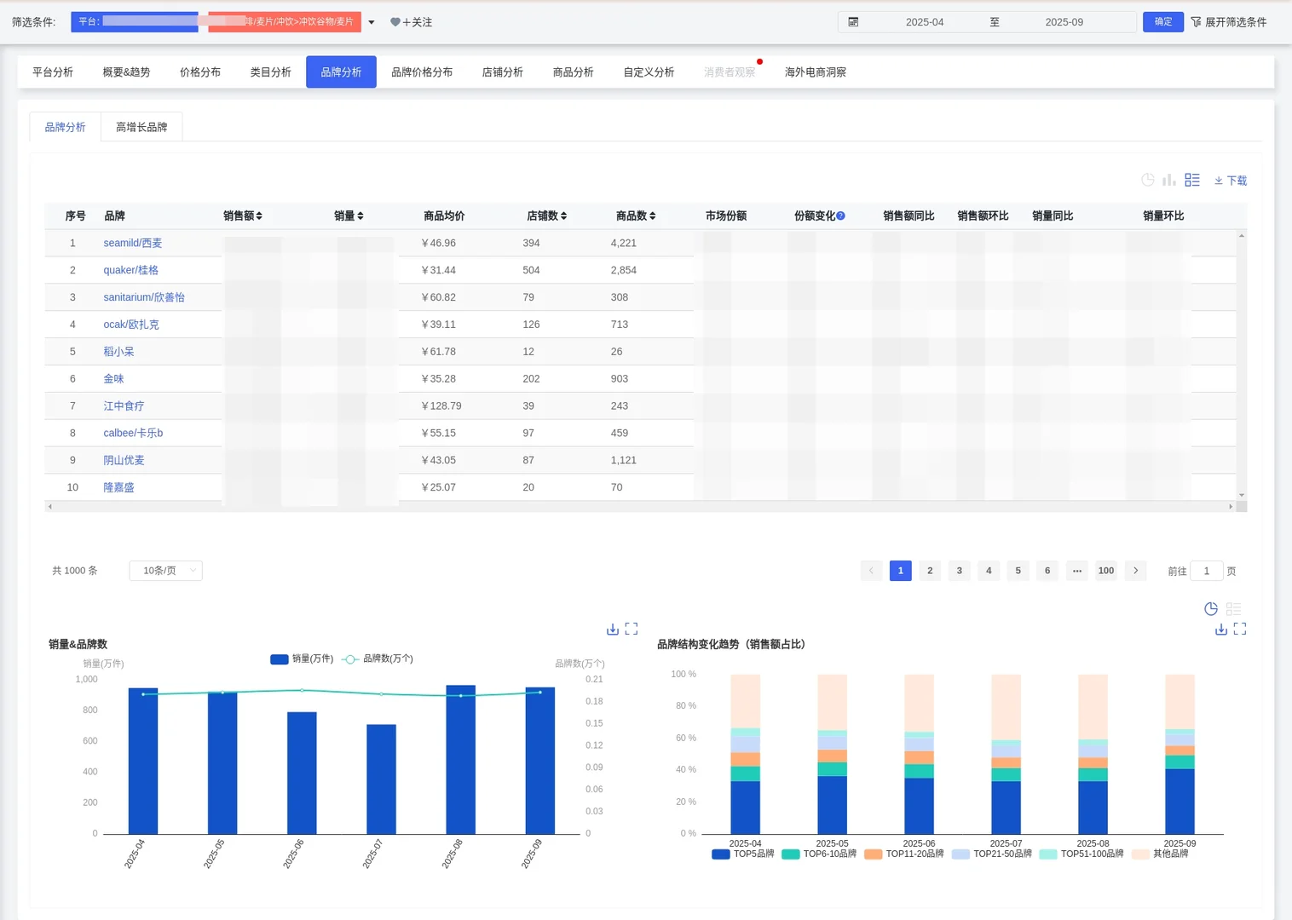Click the heart follow icon
Viewport: 1292px width, 920px height.
[395, 22]
